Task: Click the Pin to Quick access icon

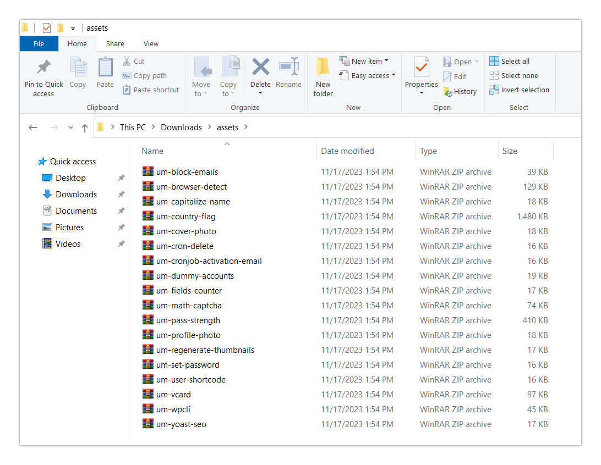Action: (43, 67)
